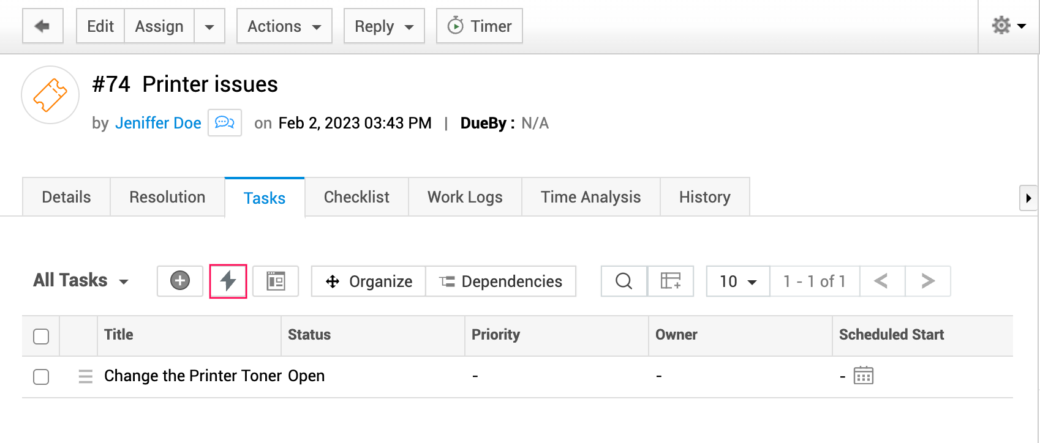
Task: Open the task template view icon
Action: tap(276, 281)
